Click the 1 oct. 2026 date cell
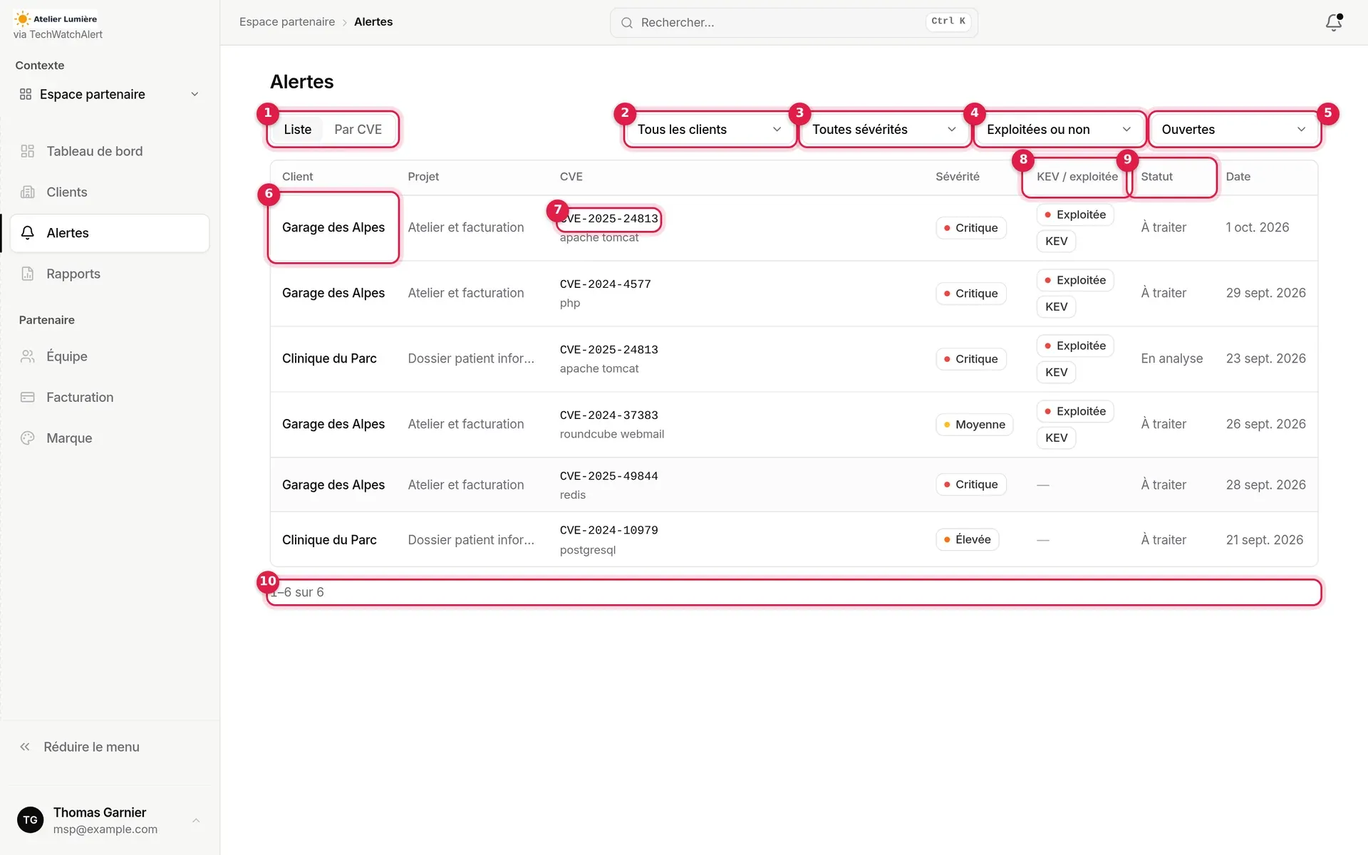Viewport: 1368px width, 855px height. [x=1257, y=227]
